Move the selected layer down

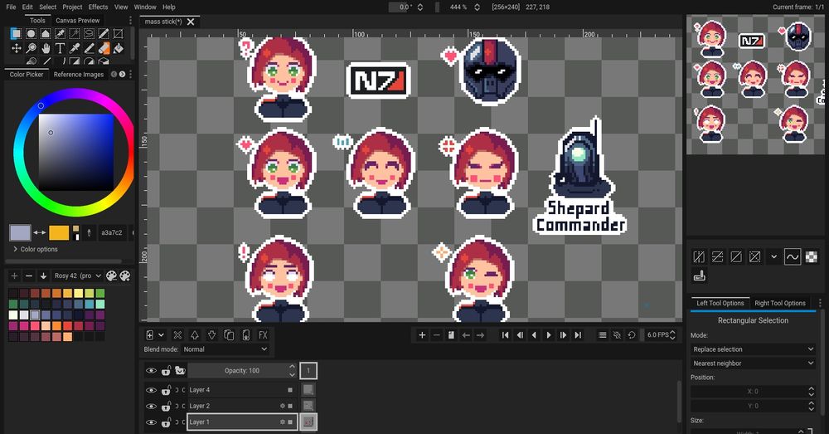(x=211, y=335)
